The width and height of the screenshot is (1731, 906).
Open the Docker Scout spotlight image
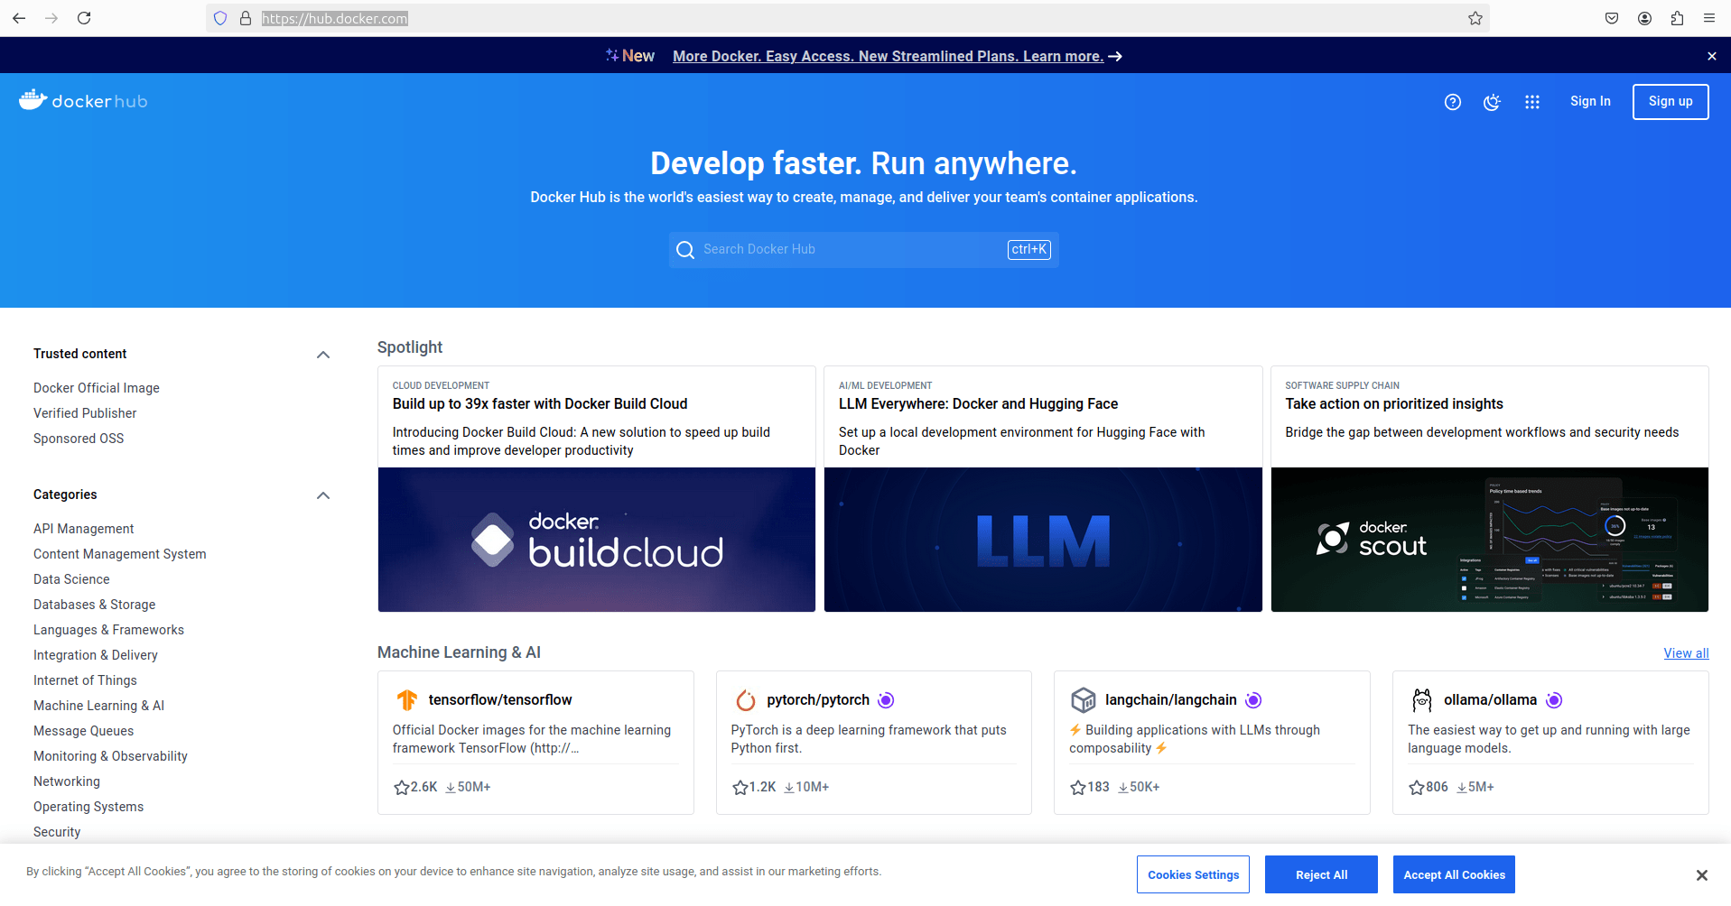coord(1490,540)
